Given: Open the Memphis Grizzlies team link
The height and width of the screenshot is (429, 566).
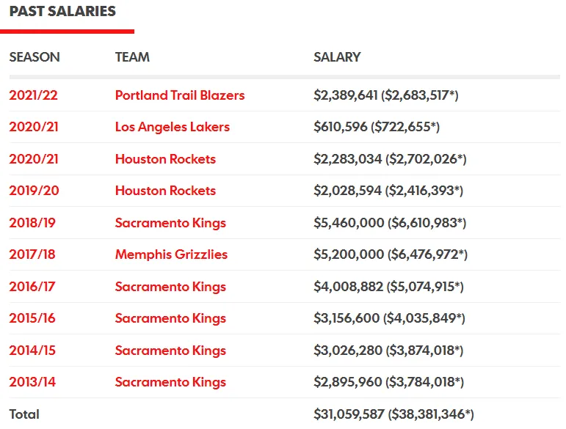Looking at the screenshot, I should tap(171, 254).
